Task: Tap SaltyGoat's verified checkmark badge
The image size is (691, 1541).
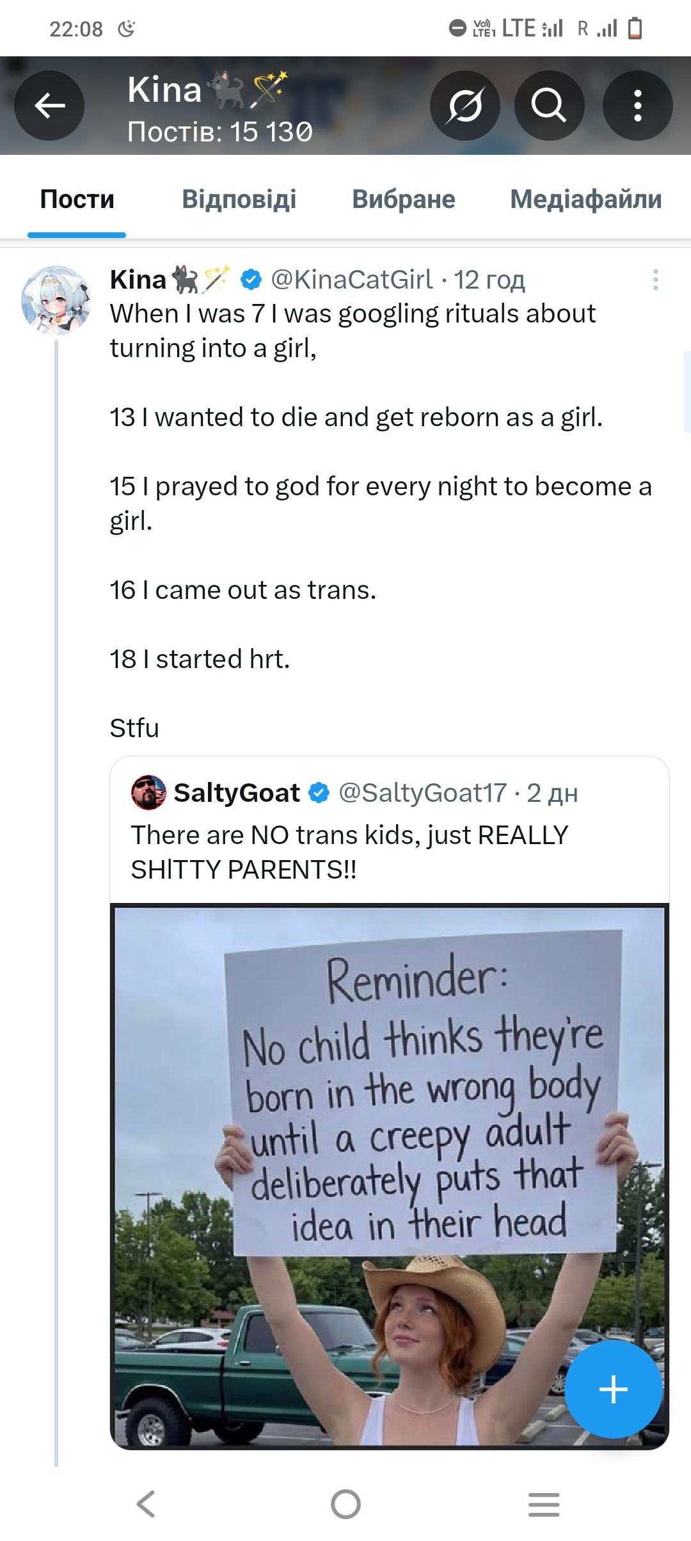Action: pos(319,793)
